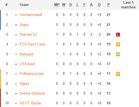
Task: Click the MP column header
Action: pos(57,5)
